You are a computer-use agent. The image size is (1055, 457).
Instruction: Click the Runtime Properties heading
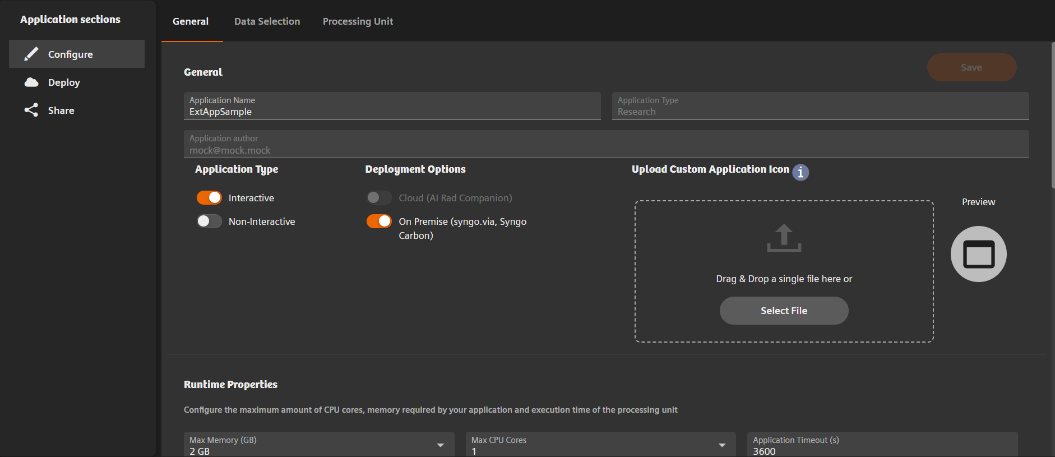(230, 384)
